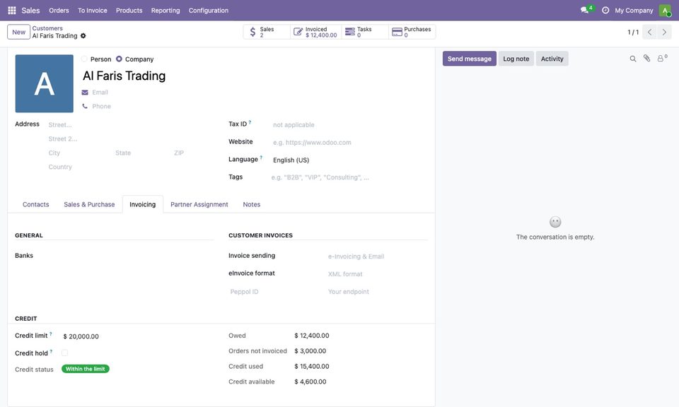Click the Send message button
The width and height of the screenshot is (679, 407).
point(470,59)
